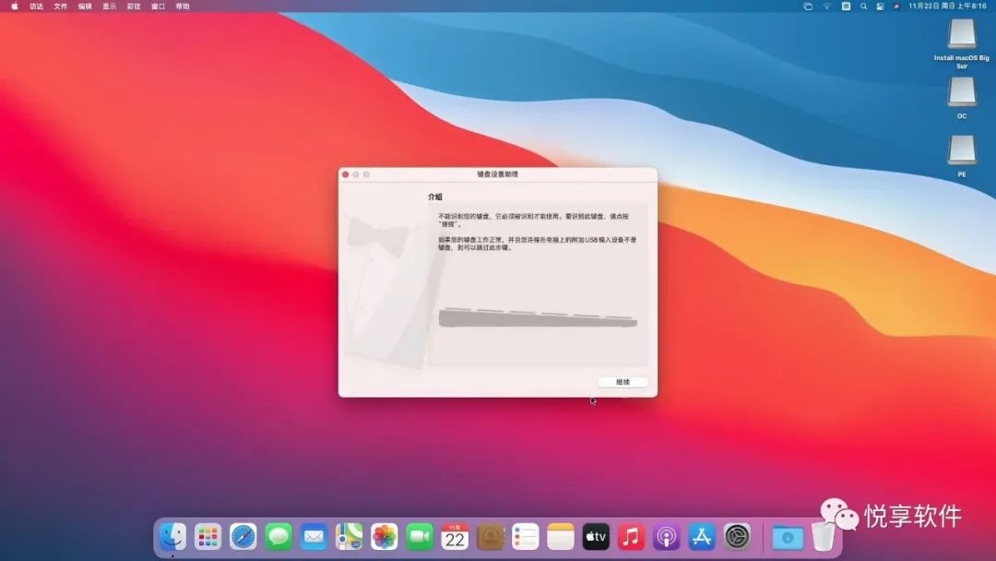Open Finder from the Dock

(x=172, y=537)
